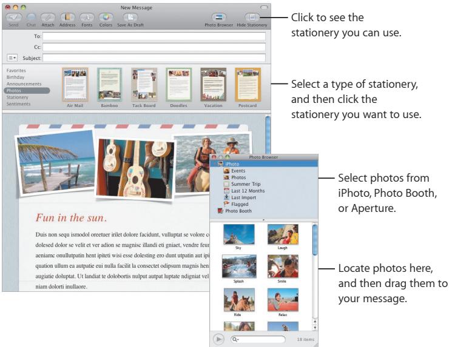Screen dimensions: 449x347
Task: Click scroll down arrow in Photo Browser
Action: tap(315, 328)
